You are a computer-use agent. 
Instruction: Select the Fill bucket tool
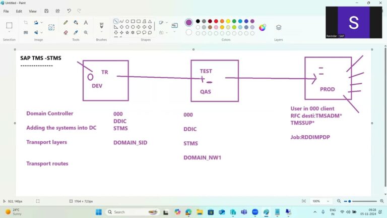coord(76,23)
